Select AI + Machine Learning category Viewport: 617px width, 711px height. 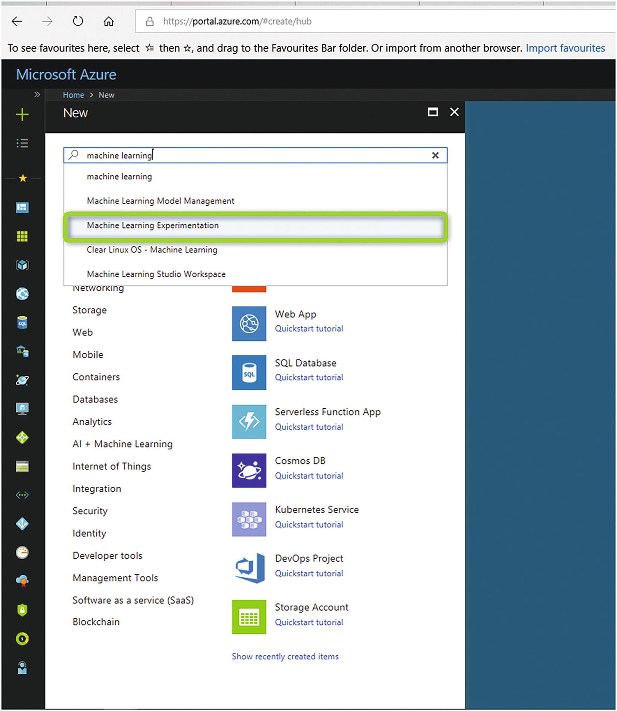tap(123, 444)
